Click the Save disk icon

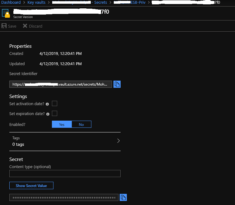pyautogui.click(x=4, y=26)
